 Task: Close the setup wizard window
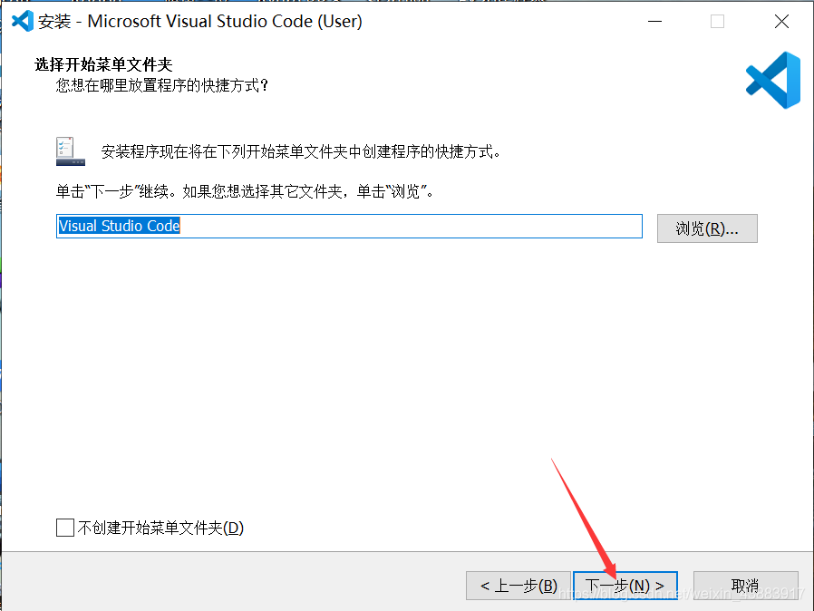[x=781, y=21]
